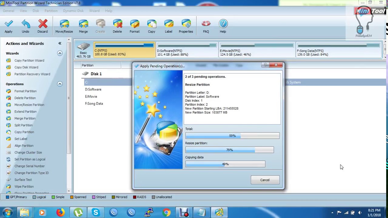The height and width of the screenshot is (218, 388).
Task: Click the Apply checkmark icon
Action: [8, 24]
